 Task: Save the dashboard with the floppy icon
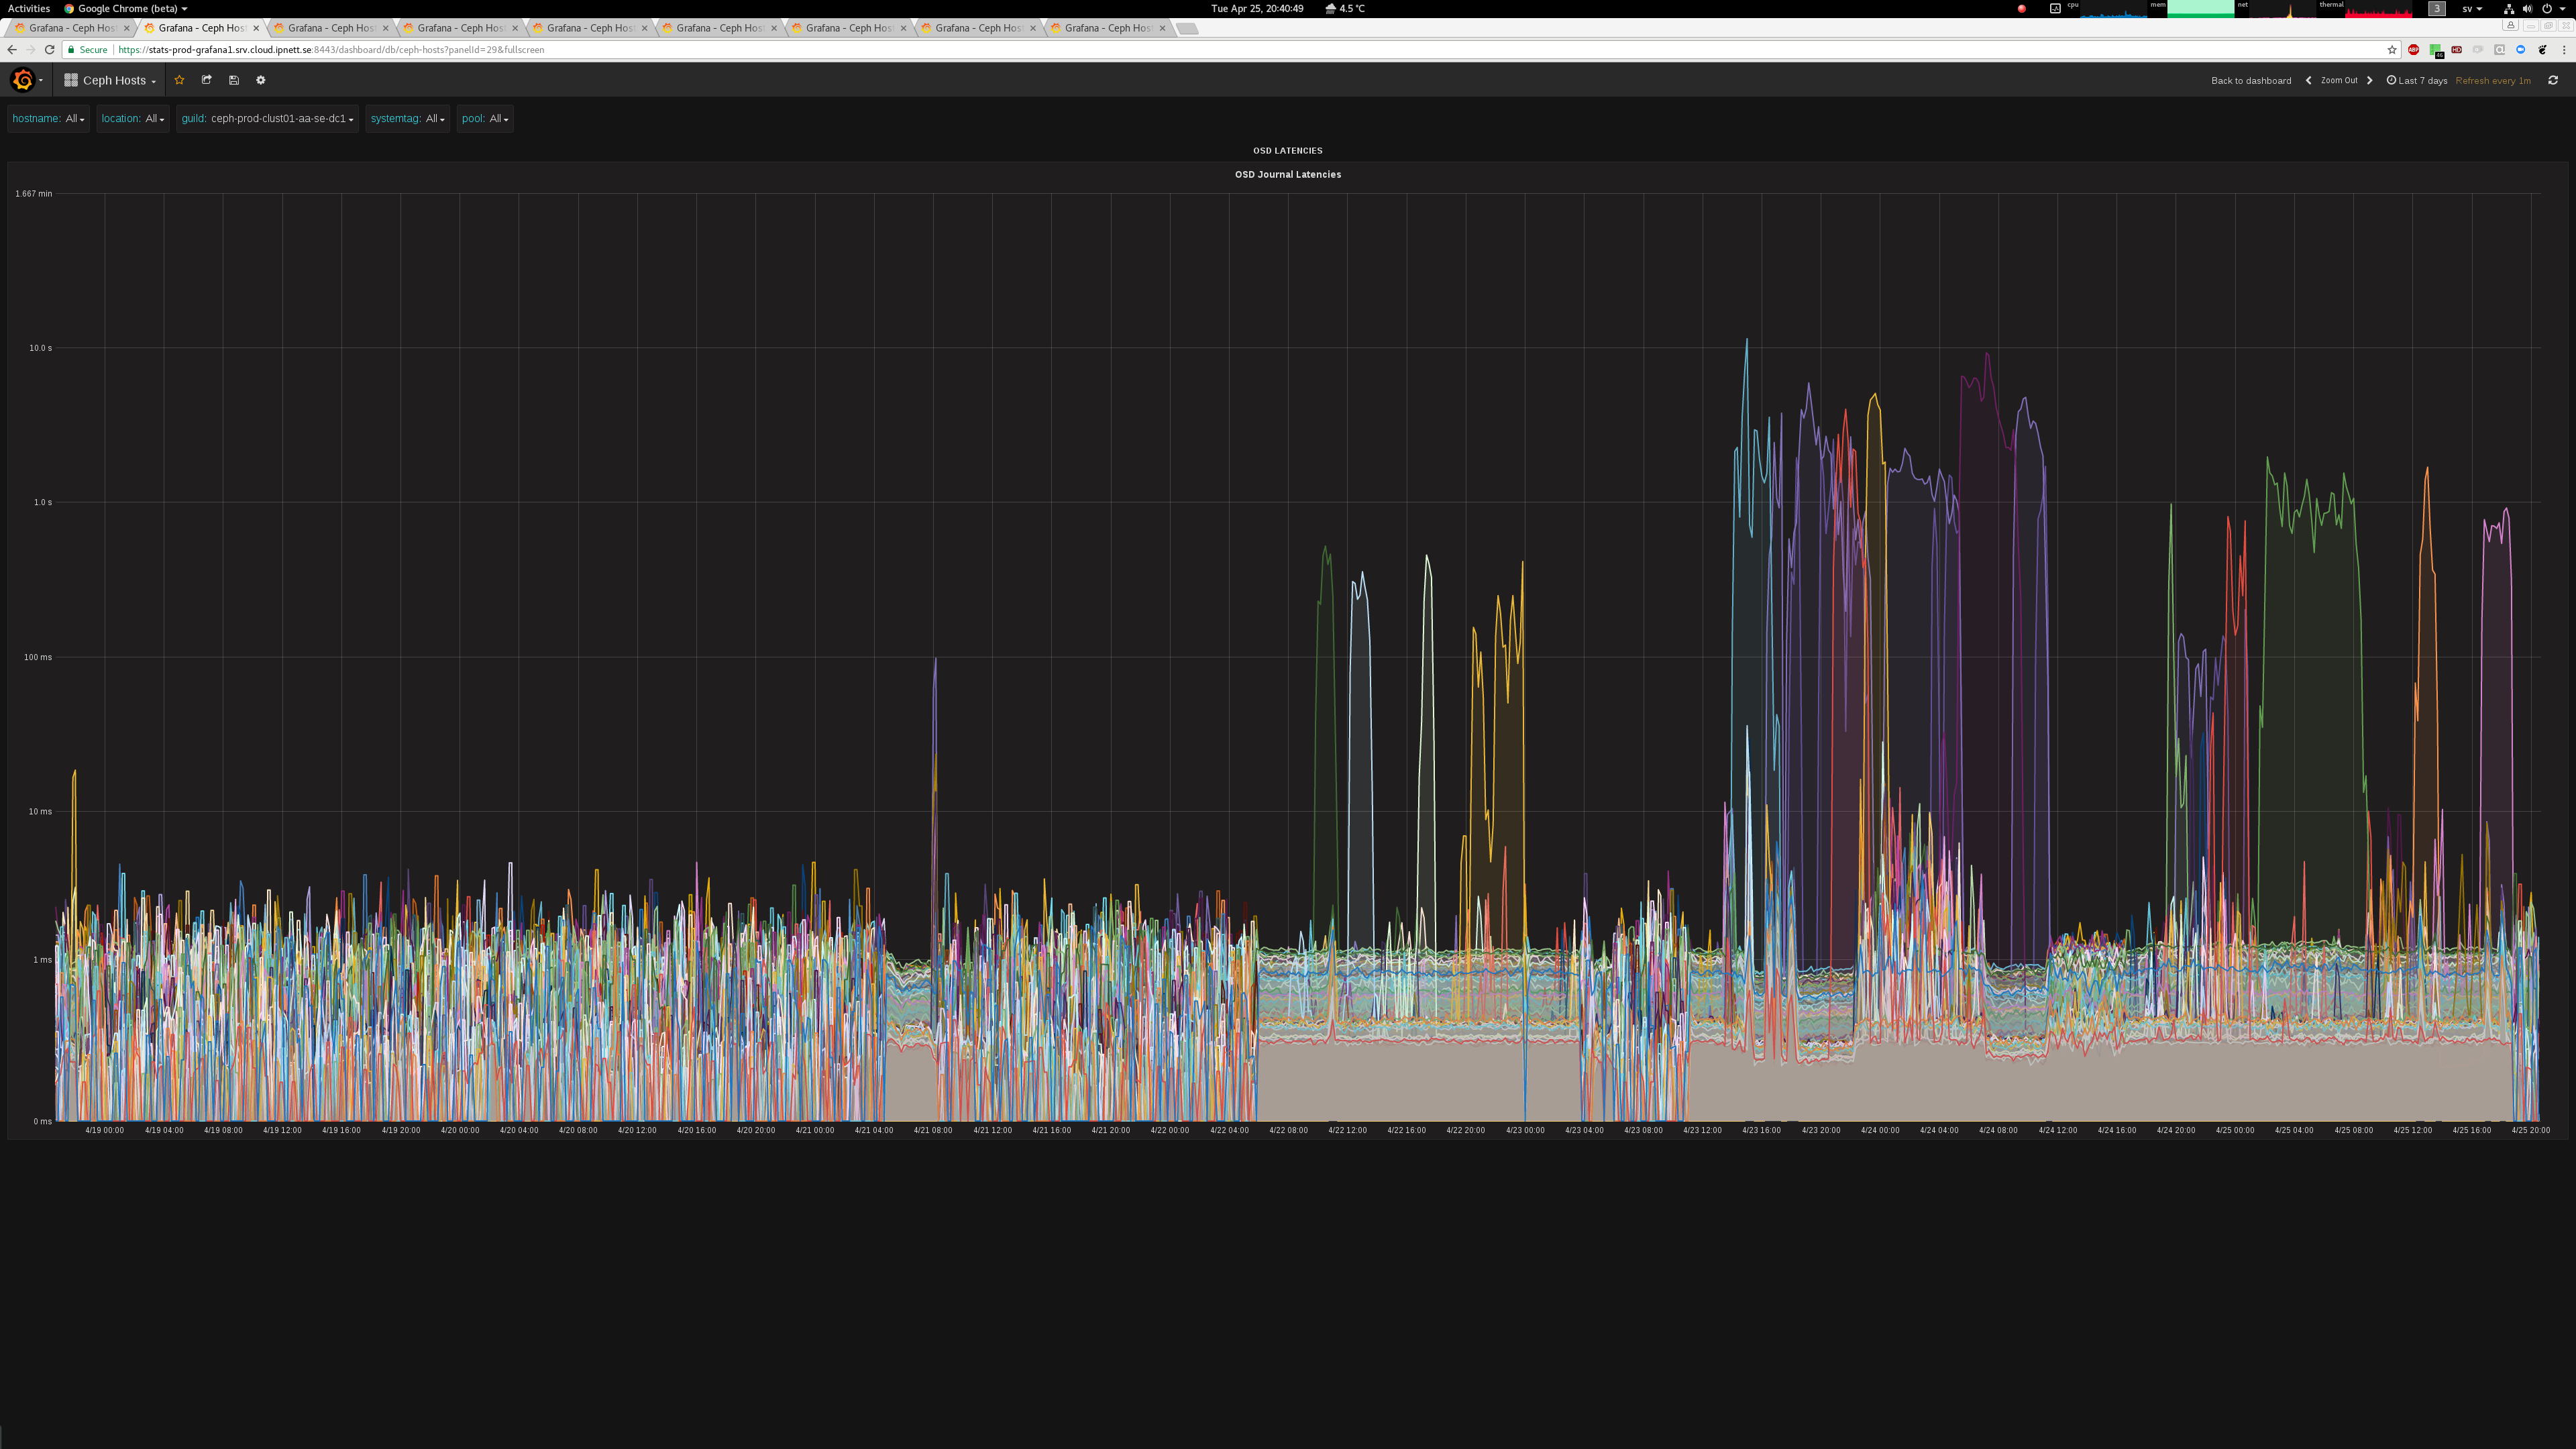[x=234, y=80]
